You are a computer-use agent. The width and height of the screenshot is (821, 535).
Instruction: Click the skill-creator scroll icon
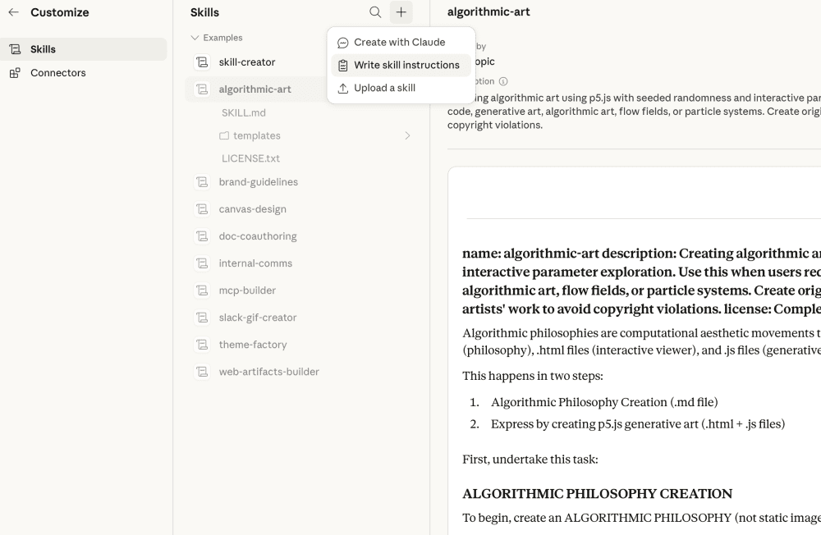(202, 62)
